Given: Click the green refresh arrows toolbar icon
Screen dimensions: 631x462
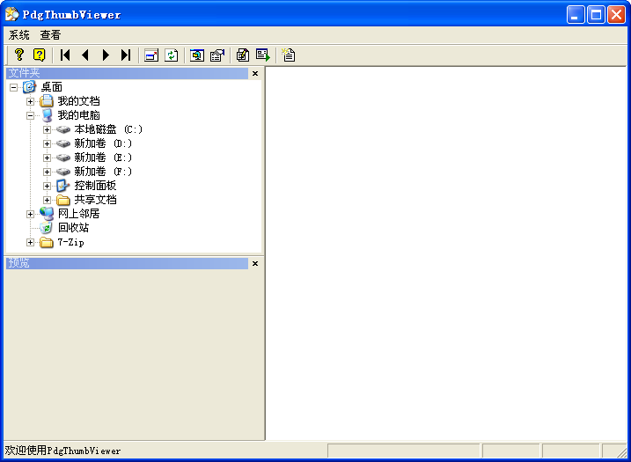Looking at the screenshot, I should tap(172, 55).
